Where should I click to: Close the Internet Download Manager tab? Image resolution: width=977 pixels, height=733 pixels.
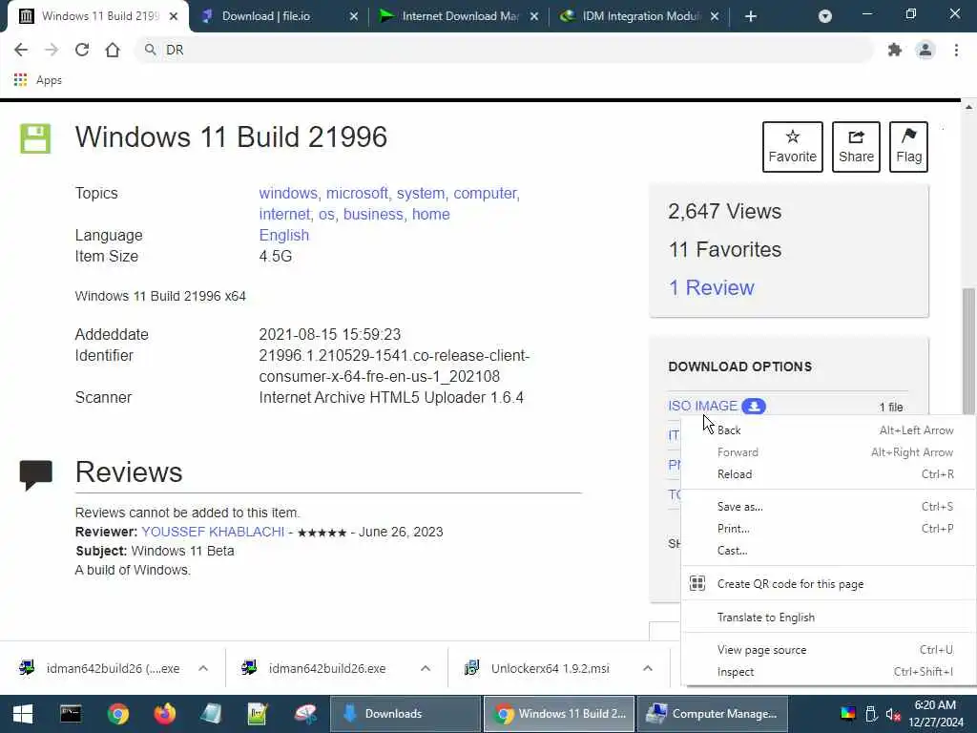coord(534,16)
